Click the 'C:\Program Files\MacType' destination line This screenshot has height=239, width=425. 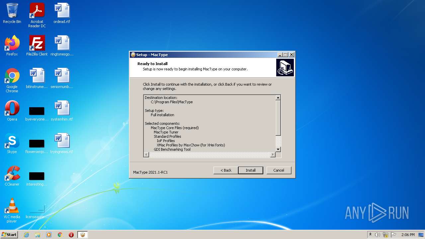pos(172,102)
